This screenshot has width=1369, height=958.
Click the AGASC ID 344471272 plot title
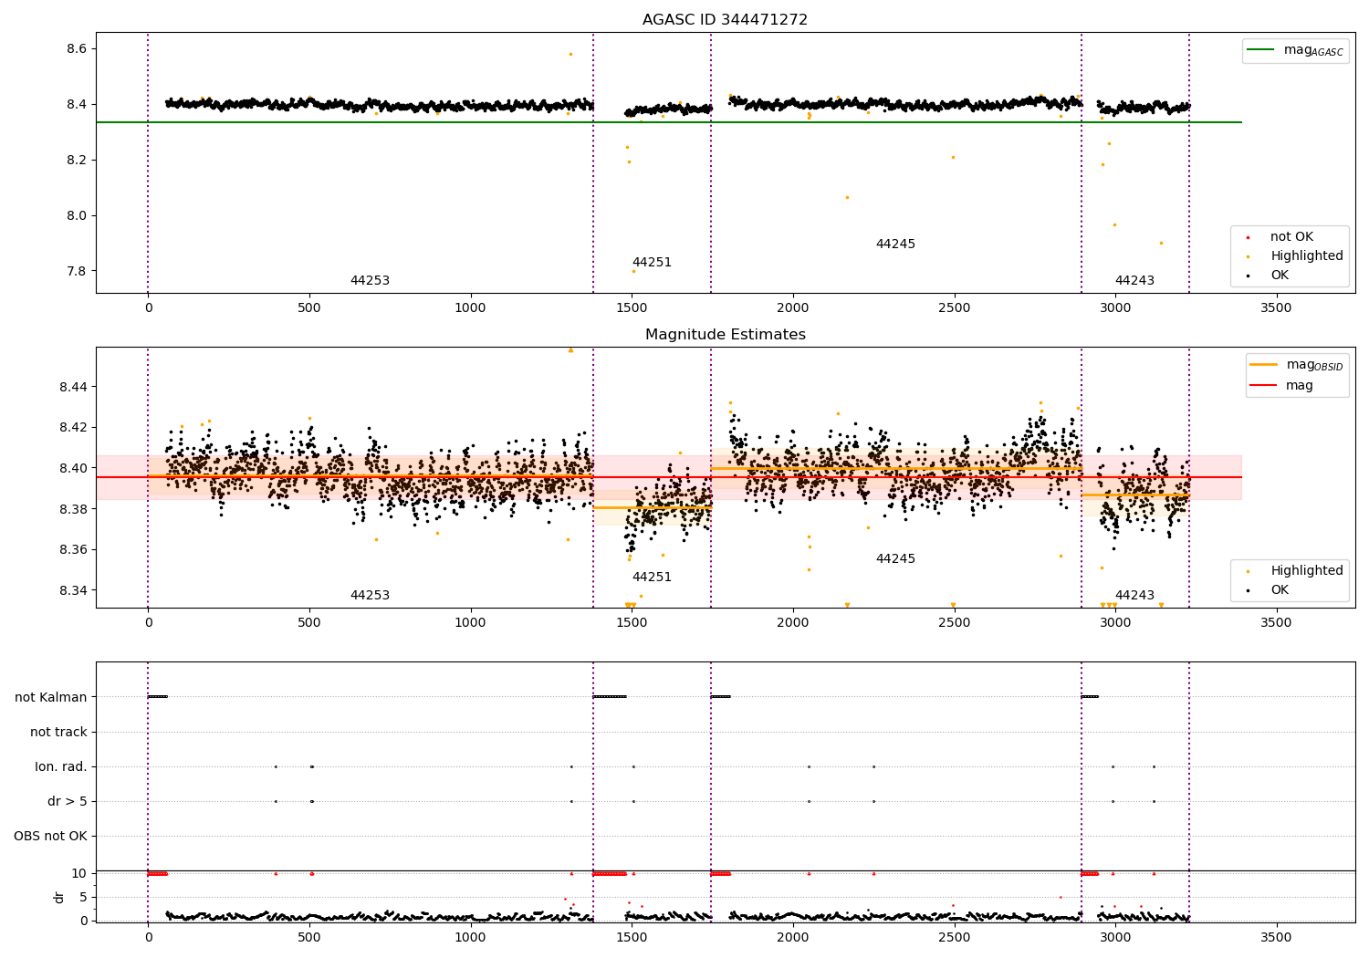tap(725, 20)
